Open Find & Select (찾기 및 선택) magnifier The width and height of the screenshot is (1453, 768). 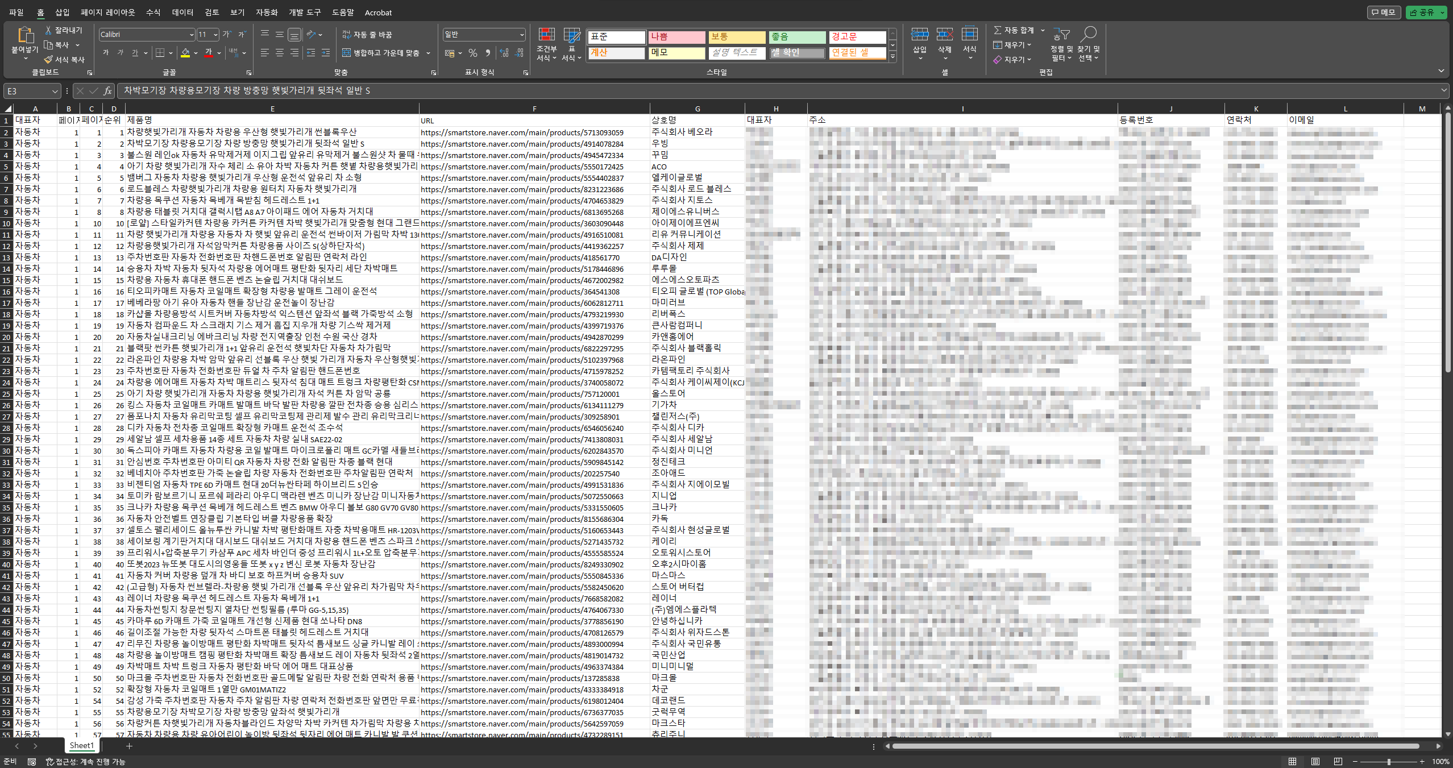point(1088,35)
